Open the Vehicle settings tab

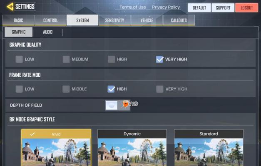[147, 20]
